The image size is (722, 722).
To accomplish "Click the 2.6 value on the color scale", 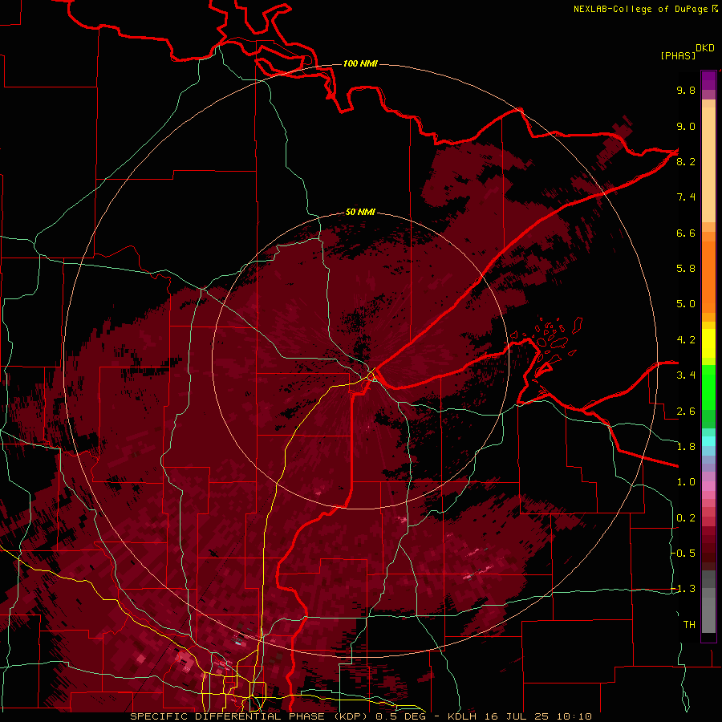I will click(x=686, y=412).
